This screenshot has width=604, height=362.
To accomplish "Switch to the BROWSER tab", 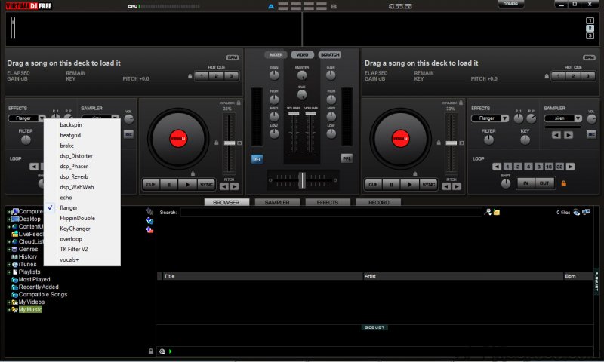I will (x=226, y=202).
